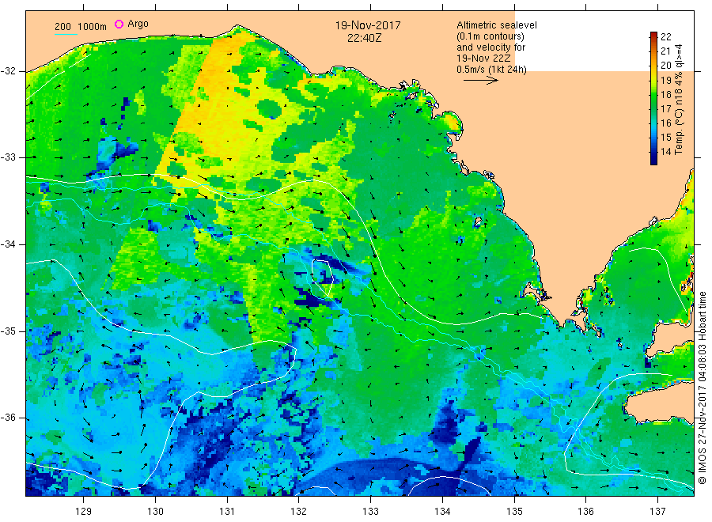Click the date text 19-Nov-2017

(368, 25)
